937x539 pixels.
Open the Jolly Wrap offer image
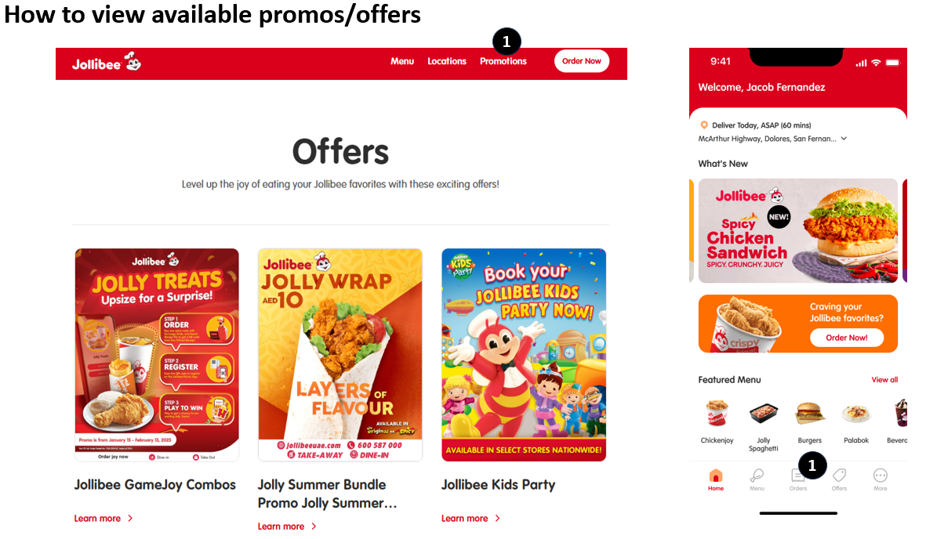(340, 355)
